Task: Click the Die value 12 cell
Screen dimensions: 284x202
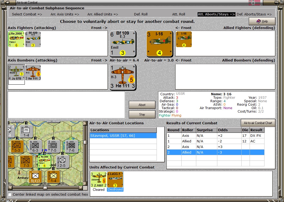Action: tap(245, 141)
